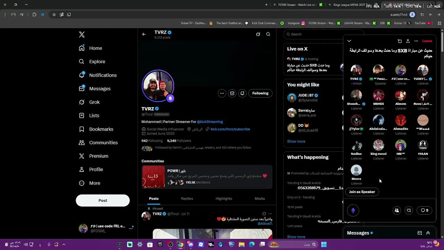Open Communities in the sidebar
This screenshot has height=250, width=444.
98,143
